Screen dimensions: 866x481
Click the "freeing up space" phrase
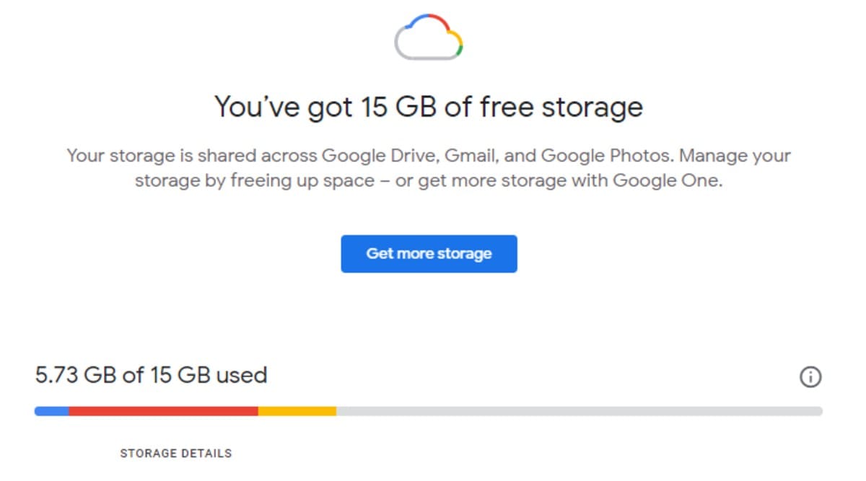tap(302, 180)
